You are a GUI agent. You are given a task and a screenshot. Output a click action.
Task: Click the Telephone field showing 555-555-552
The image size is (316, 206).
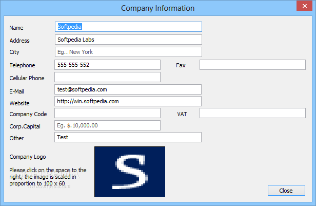[x=107, y=65]
